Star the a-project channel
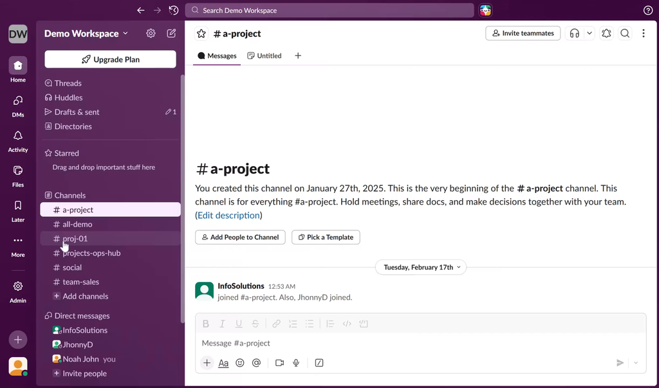This screenshot has width=659, height=388. 201,33
